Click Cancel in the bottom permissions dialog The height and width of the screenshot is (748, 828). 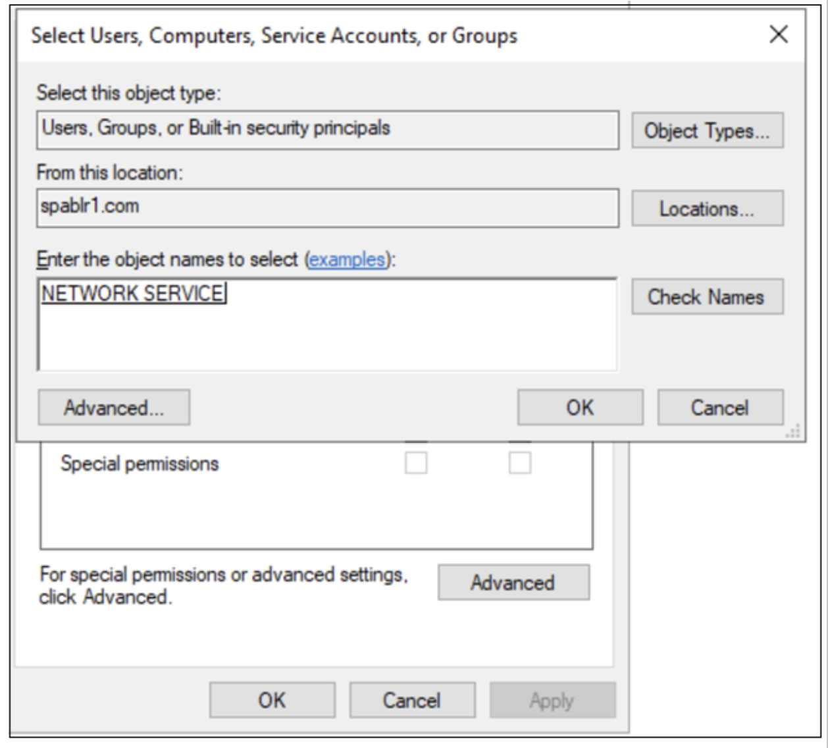pyautogui.click(x=412, y=700)
